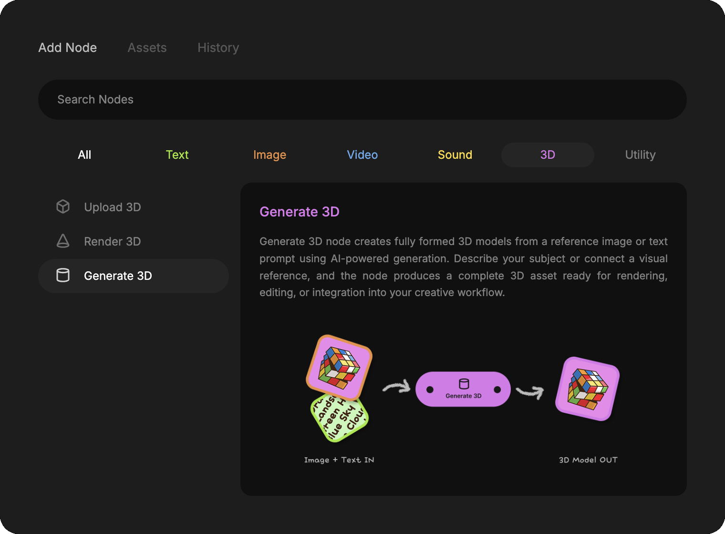Screen dimensions: 725x534
Task: Click the Generate 3D cylinder icon
Action: (63, 276)
